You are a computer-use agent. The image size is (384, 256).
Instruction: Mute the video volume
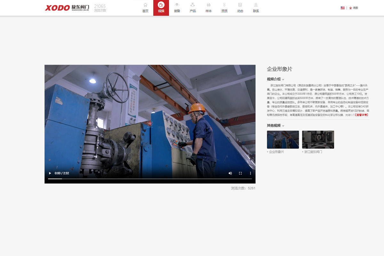tap(230, 173)
